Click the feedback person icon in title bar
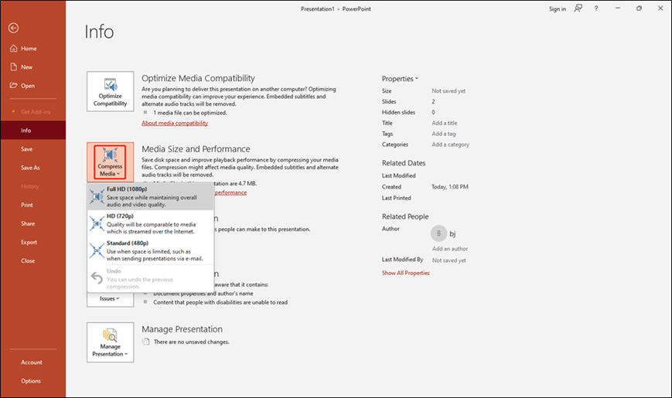Viewport: 672px width, 398px height. [x=578, y=9]
